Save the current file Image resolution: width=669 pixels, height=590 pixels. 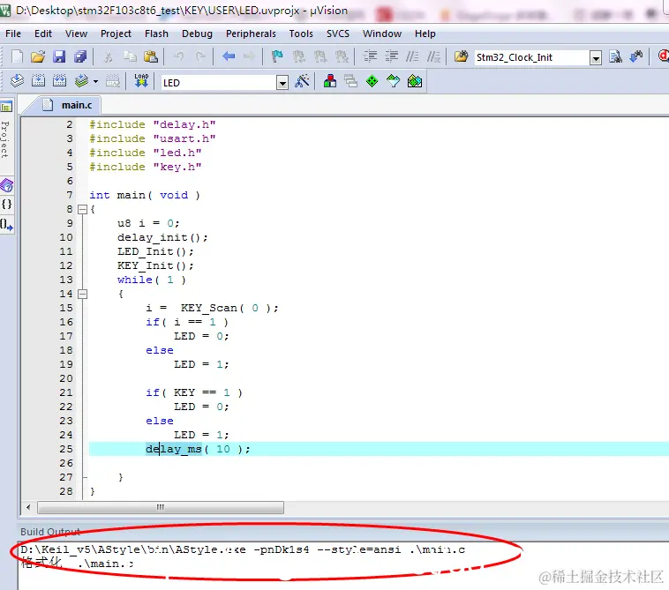[59, 56]
